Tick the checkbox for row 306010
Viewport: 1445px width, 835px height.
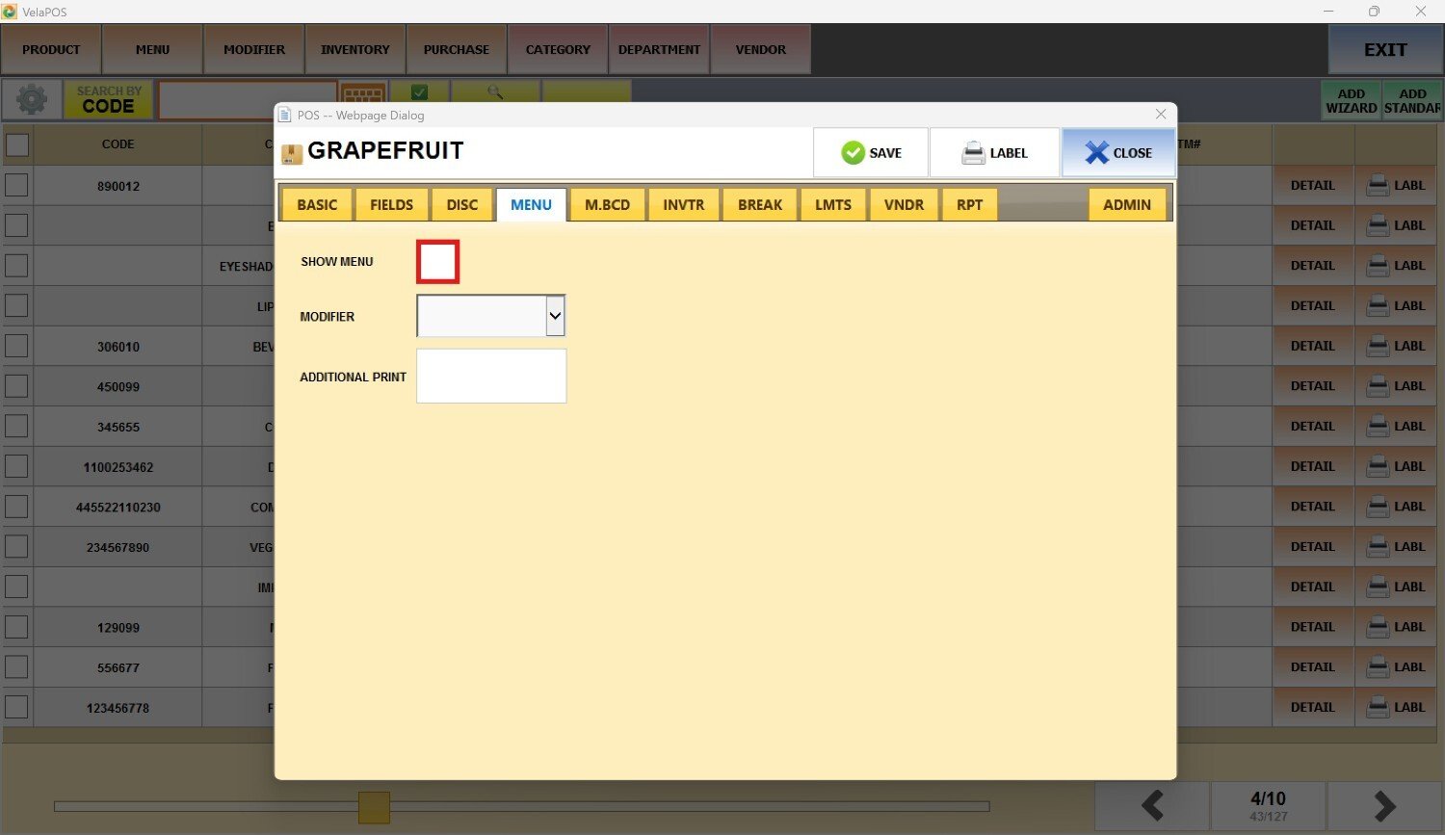pyautogui.click(x=17, y=346)
